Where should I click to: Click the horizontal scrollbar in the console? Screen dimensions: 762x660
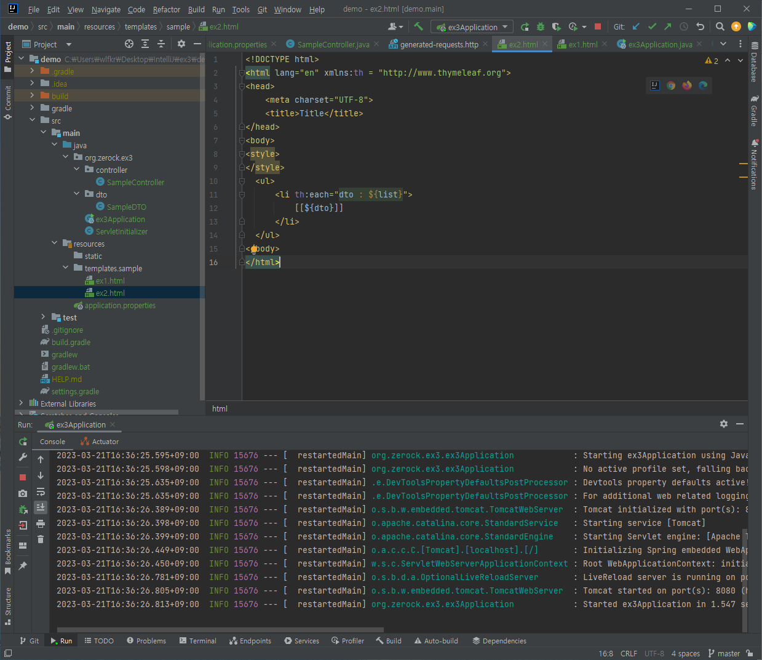pyautogui.click(x=220, y=630)
